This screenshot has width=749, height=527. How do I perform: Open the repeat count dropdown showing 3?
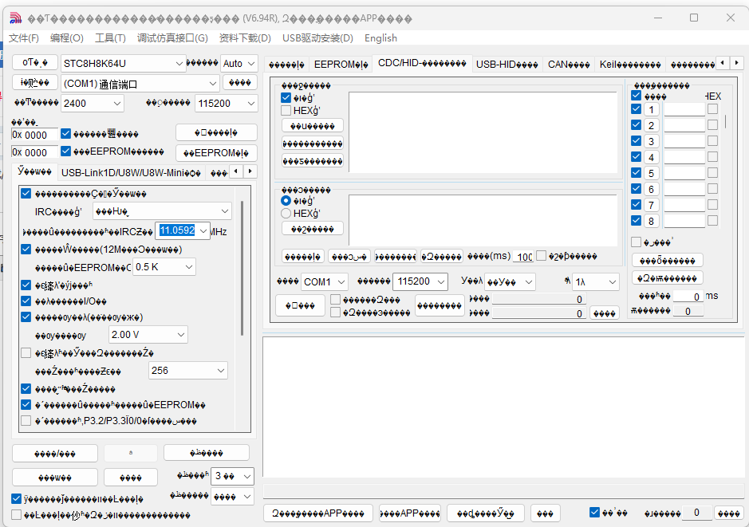click(232, 476)
